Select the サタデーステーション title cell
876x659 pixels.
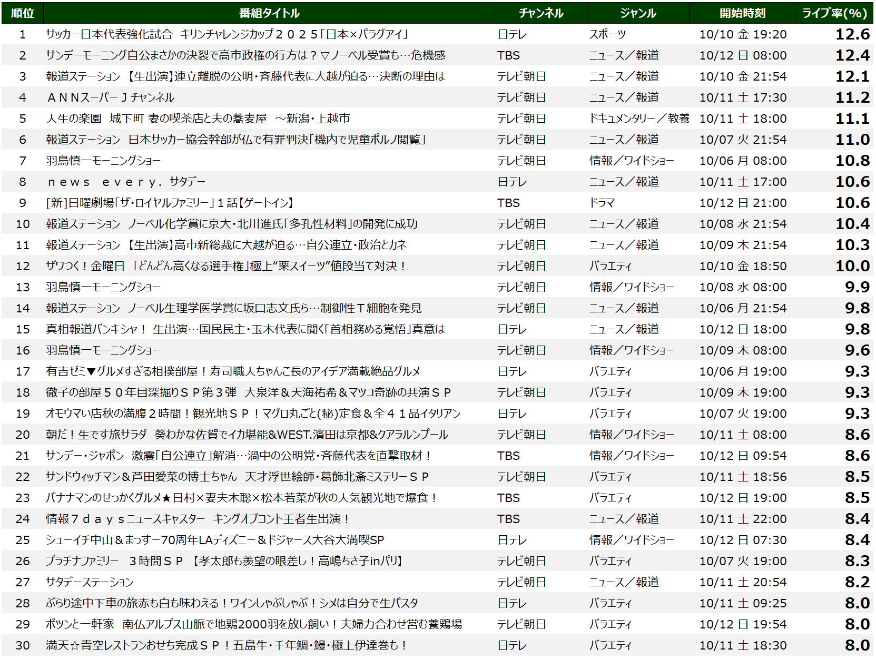(x=90, y=582)
